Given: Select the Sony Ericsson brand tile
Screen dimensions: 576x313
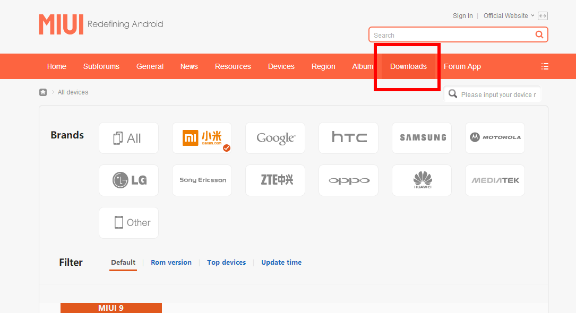Looking at the screenshot, I should (x=202, y=180).
